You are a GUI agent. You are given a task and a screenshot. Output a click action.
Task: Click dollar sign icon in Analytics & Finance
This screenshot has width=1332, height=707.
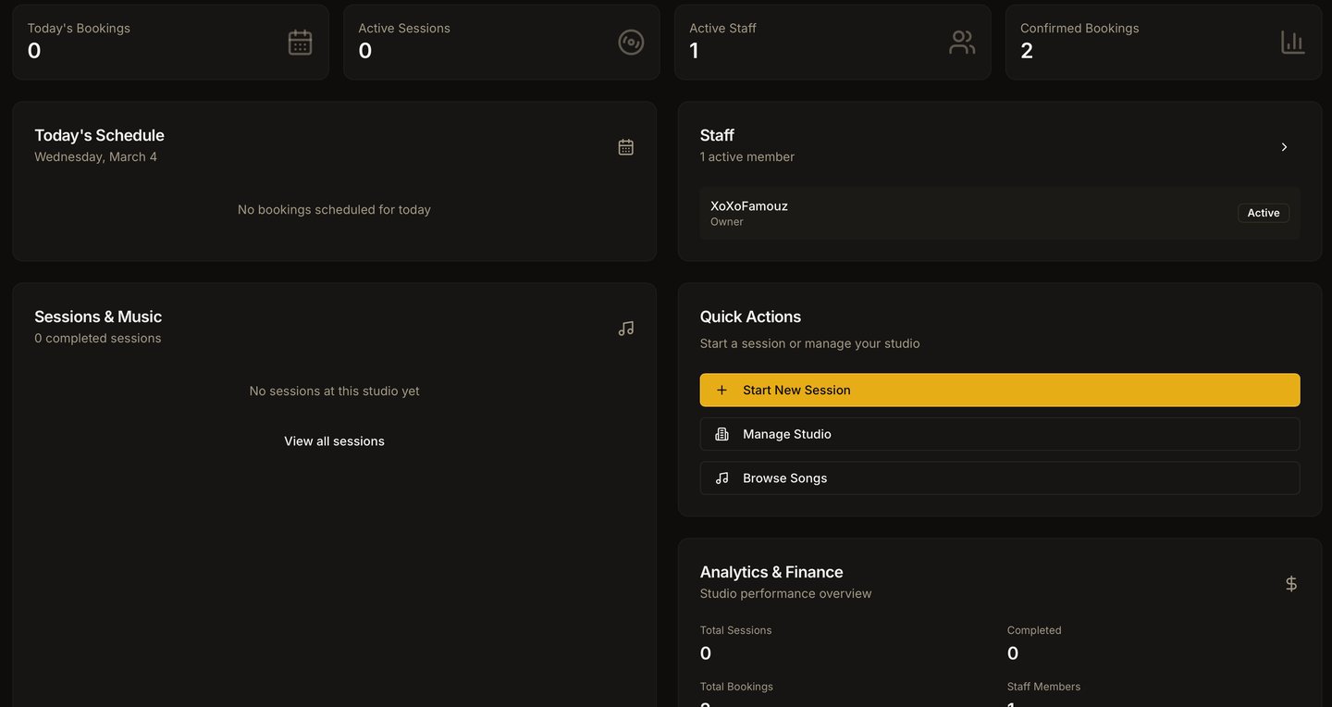tap(1291, 584)
